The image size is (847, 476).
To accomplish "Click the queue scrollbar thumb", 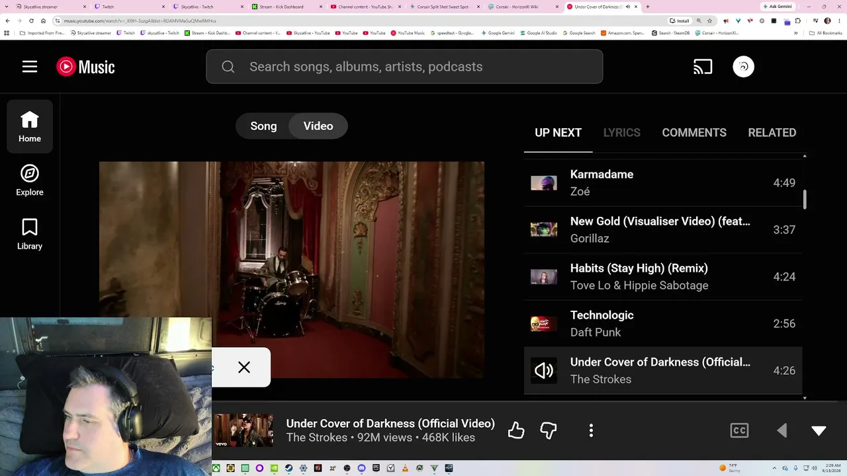I will (x=805, y=200).
